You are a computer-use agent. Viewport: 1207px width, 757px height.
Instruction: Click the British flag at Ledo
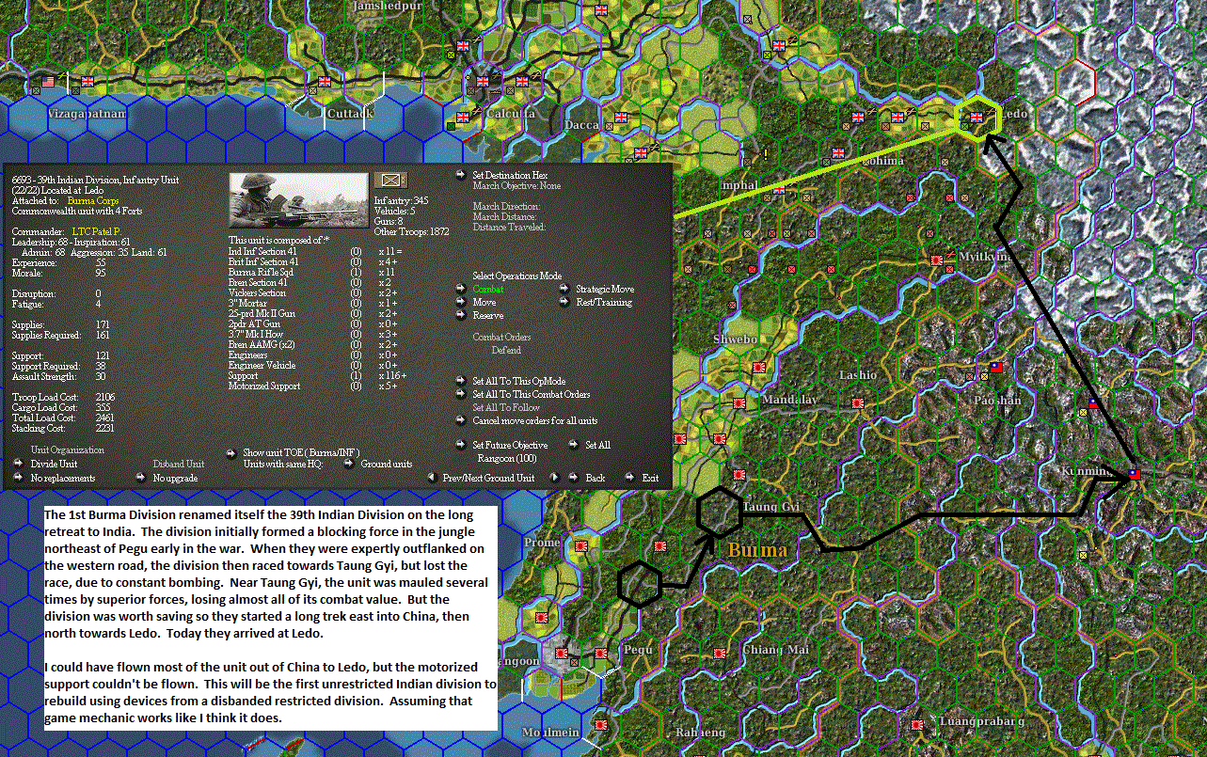(x=977, y=118)
